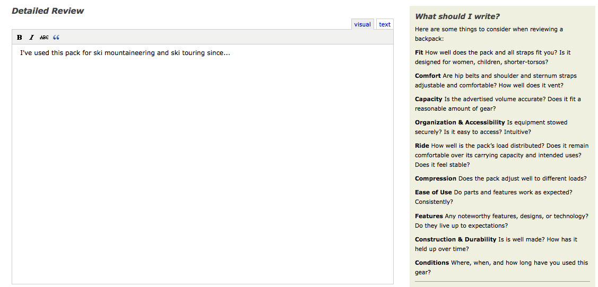Screen dimensions: 598x287
Task: Click the Ride guideline label
Action: click(422, 146)
